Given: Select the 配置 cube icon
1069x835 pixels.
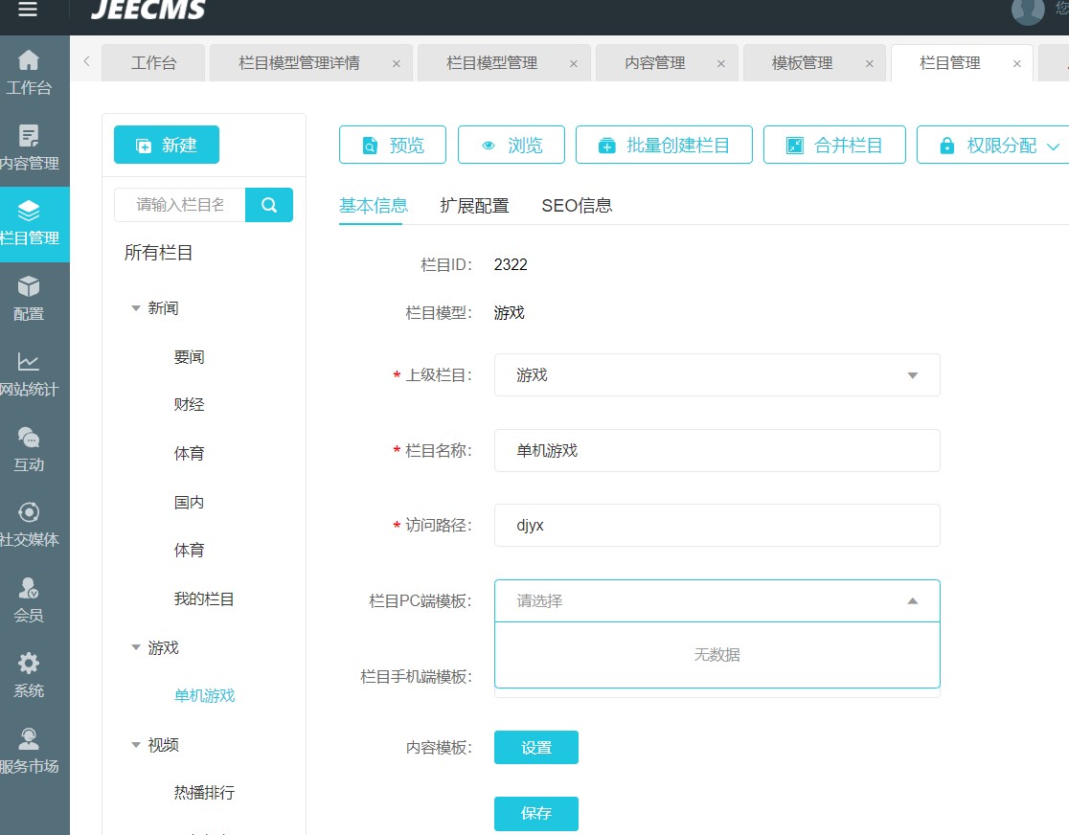Looking at the screenshot, I should coord(29,287).
